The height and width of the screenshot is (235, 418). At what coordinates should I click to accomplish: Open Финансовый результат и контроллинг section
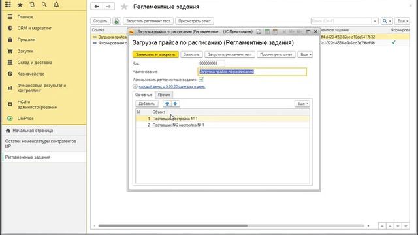(x=42, y=88)
